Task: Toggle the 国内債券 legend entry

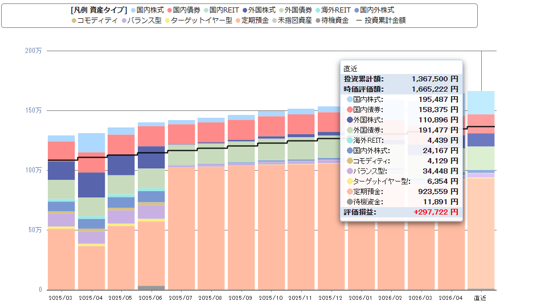Action: (x=183, y=10)
